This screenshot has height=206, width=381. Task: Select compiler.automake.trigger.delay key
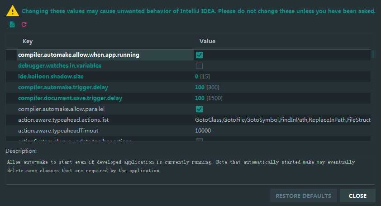point(63,87)
